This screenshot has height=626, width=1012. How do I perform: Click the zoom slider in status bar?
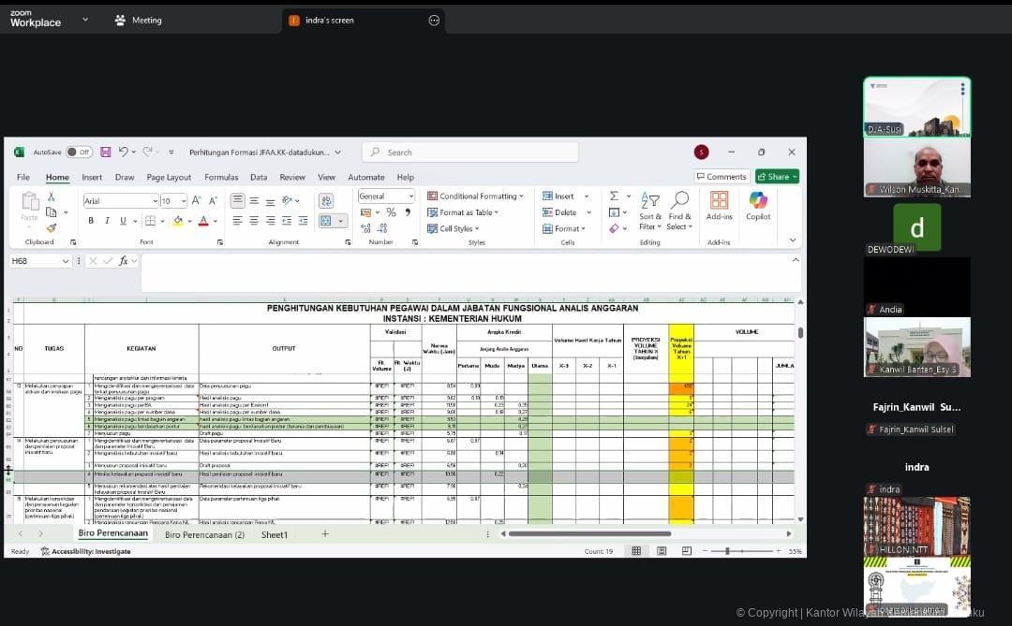(728, 552)
